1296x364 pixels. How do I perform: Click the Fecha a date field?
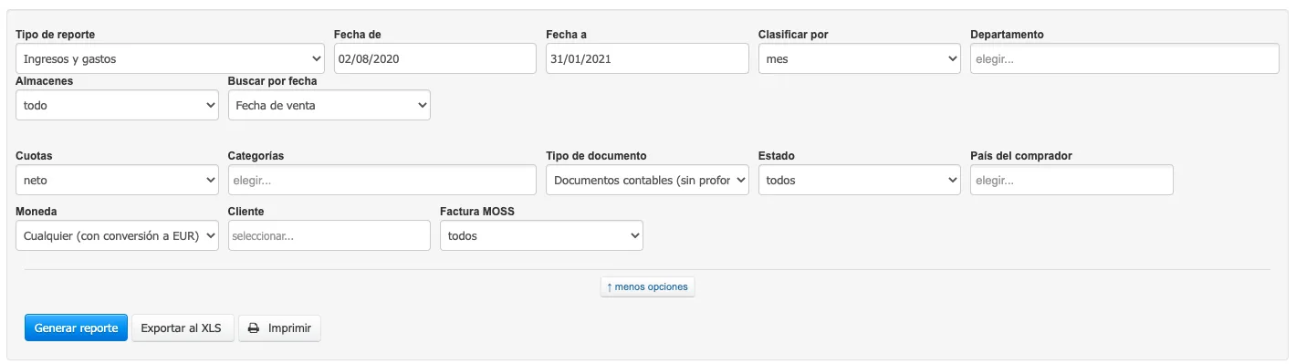click(x=647, y=59)
